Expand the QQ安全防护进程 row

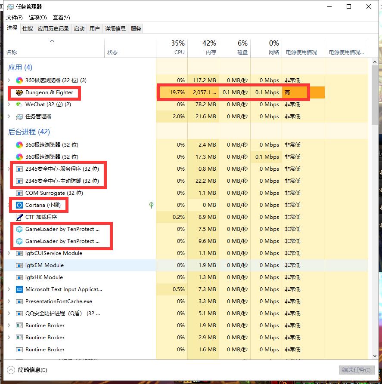pos(9,313)
